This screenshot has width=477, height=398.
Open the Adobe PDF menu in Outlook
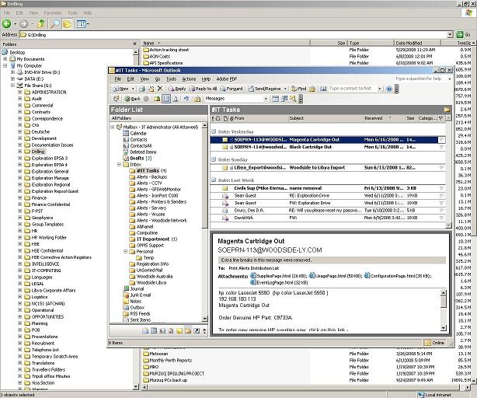(227, 79)
